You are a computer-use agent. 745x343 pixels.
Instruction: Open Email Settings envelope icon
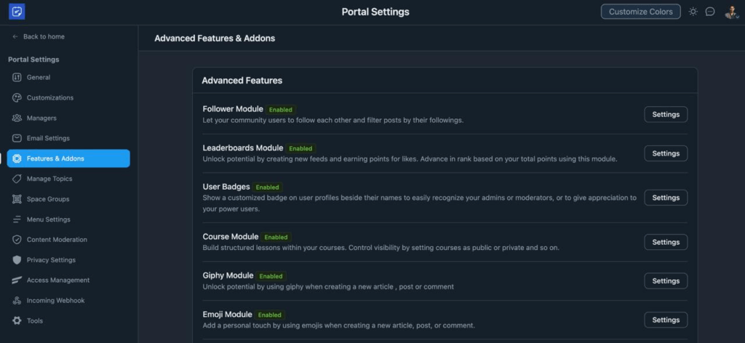(x=17, y=139)
